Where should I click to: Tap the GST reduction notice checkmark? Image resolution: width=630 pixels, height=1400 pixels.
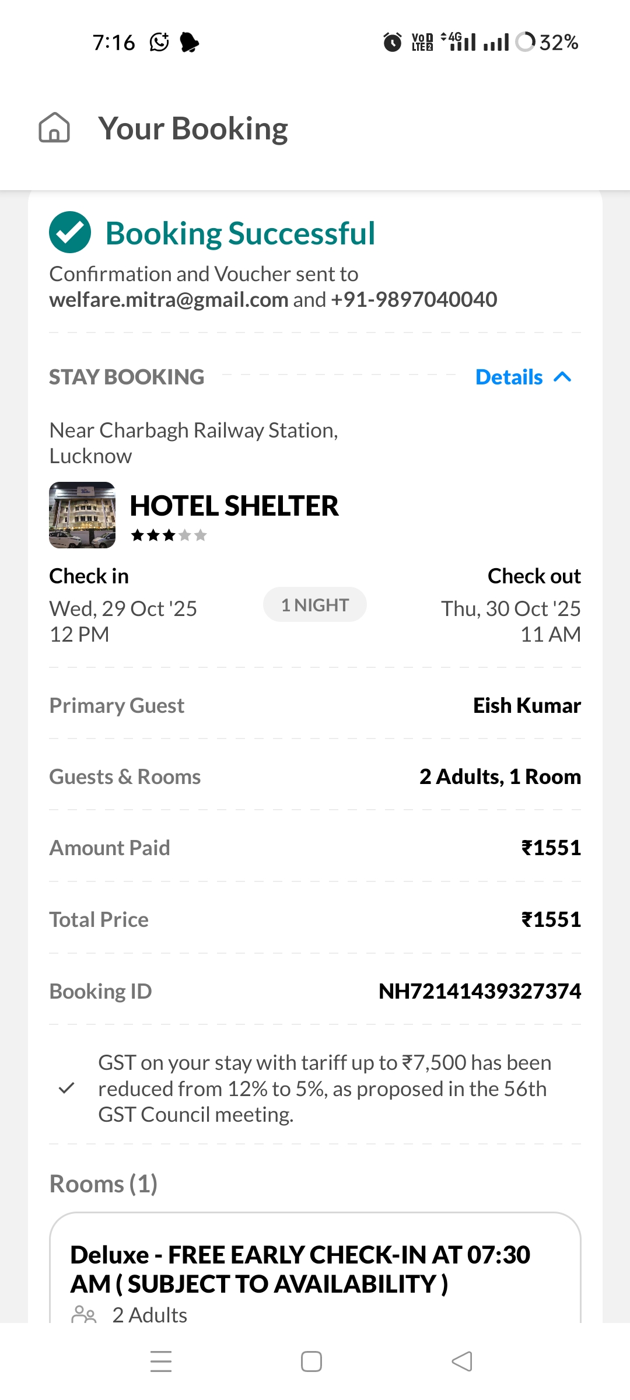tap(67, 1088)
